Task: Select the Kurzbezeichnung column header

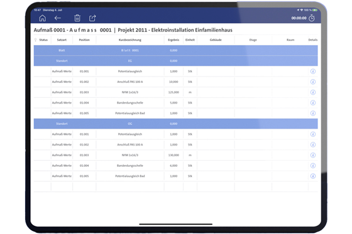Action: click(130, 40)
